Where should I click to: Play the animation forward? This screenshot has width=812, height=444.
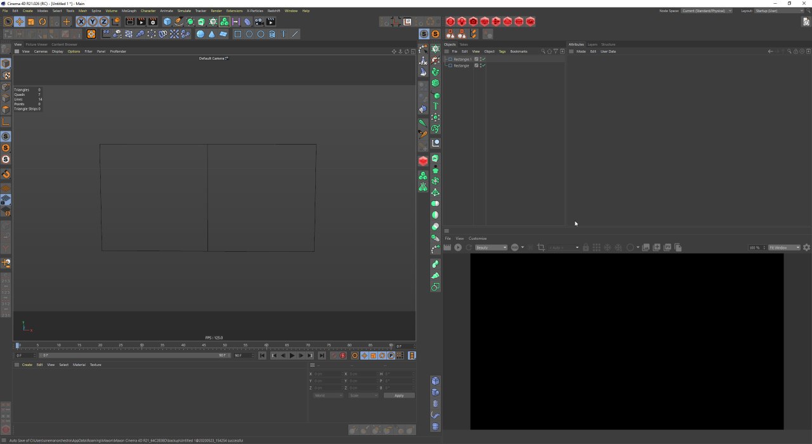coord(292,355)
